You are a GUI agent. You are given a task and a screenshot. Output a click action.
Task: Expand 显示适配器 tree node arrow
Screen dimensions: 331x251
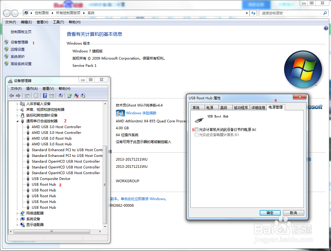coord(18,225)
